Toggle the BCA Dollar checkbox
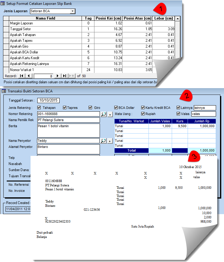 coord(116,108)
